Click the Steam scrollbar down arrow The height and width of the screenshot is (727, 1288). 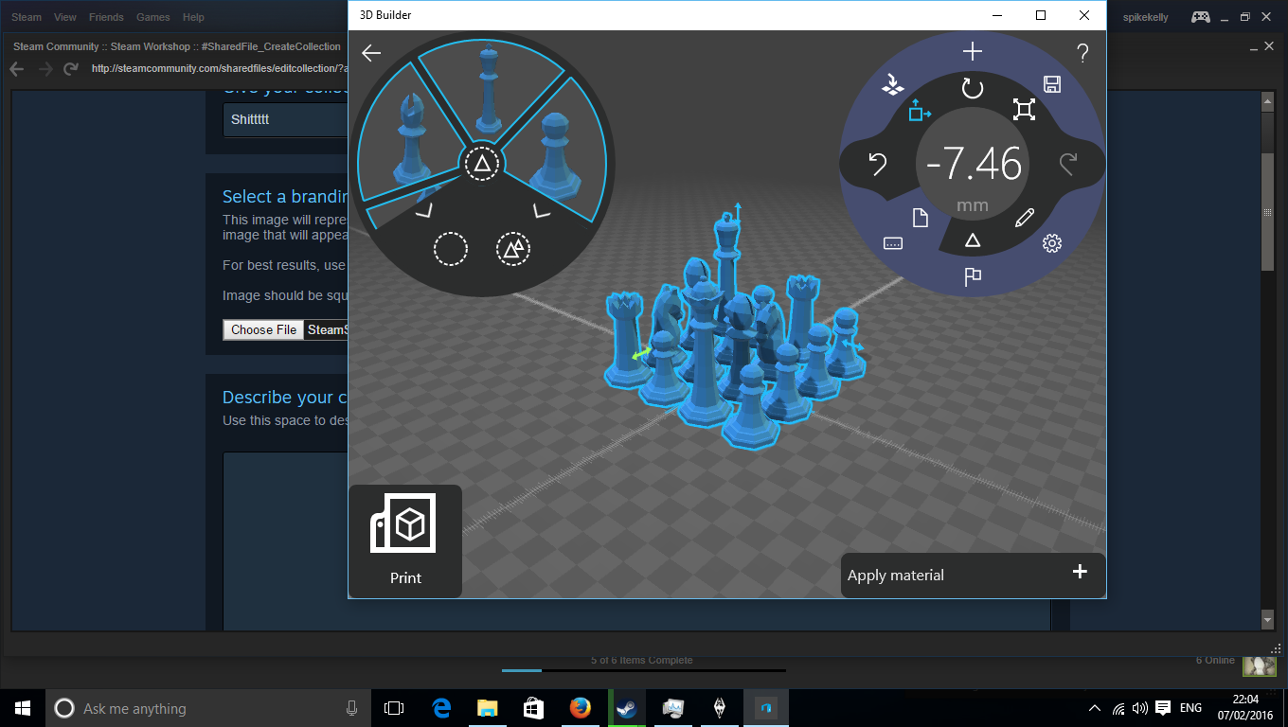click(1268, 620)
